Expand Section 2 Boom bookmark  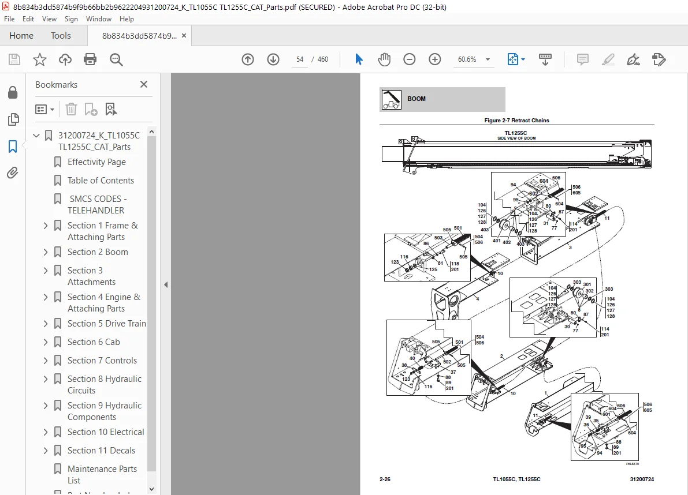46,252
